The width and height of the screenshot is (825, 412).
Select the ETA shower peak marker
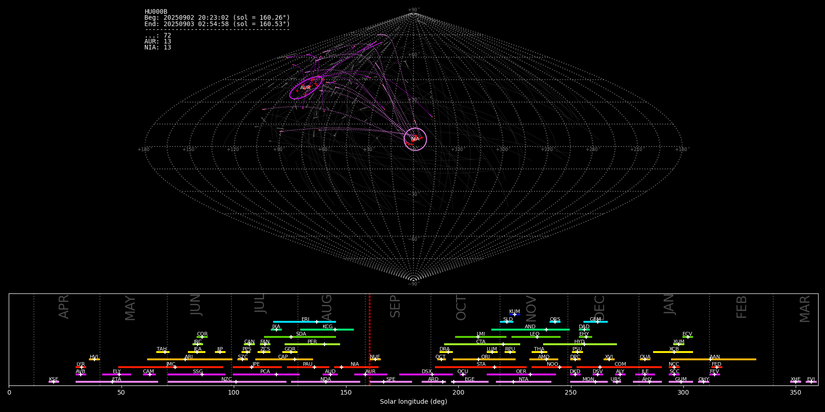[x=112, y=382]
